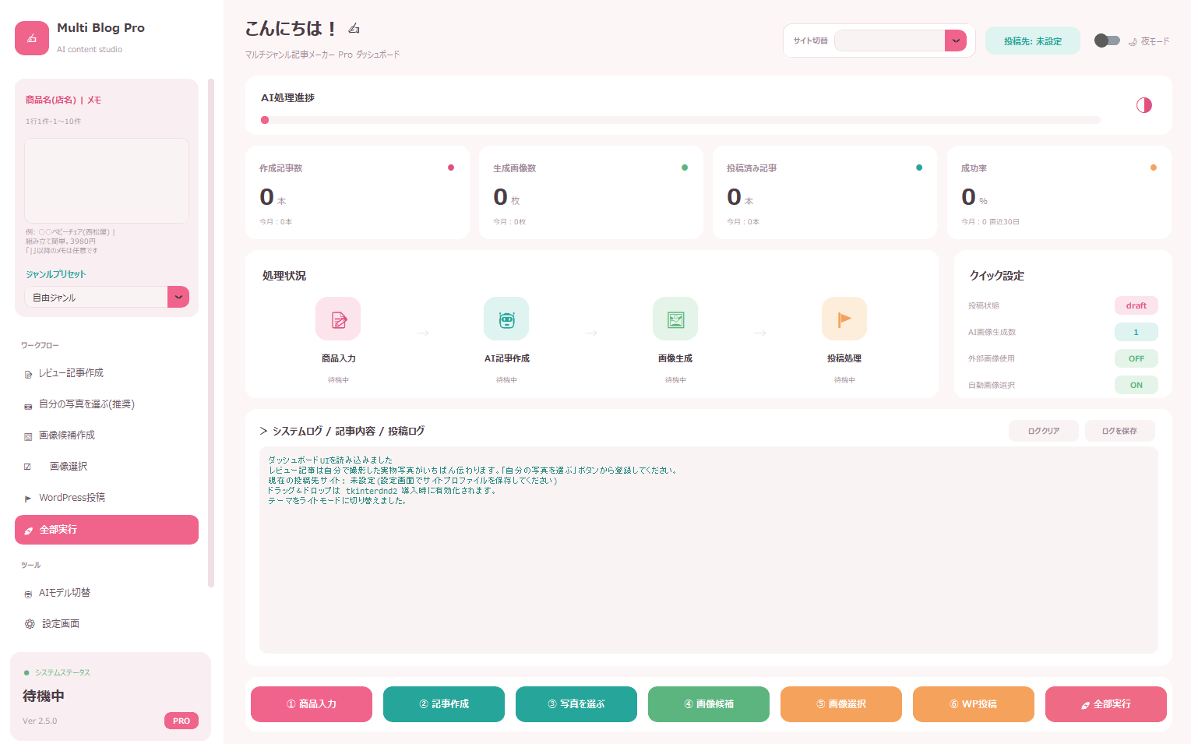Click the ③ 写真を選ぶ bottom button
1191x744 pixels.
(576, 704)
